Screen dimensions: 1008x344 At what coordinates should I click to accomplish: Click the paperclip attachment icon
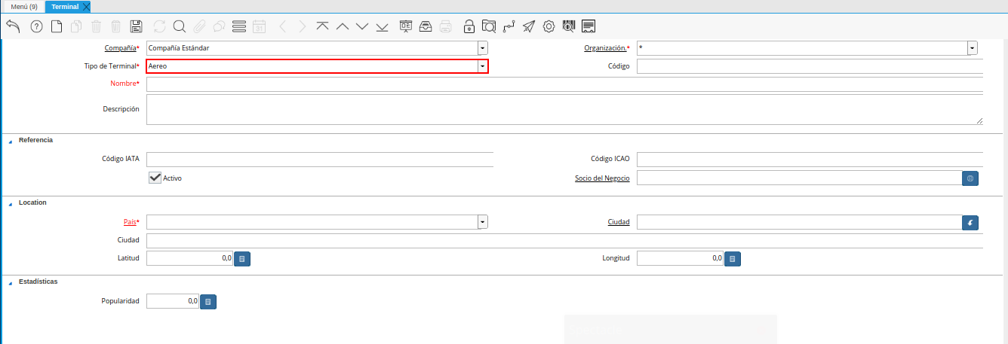(199, 26)
